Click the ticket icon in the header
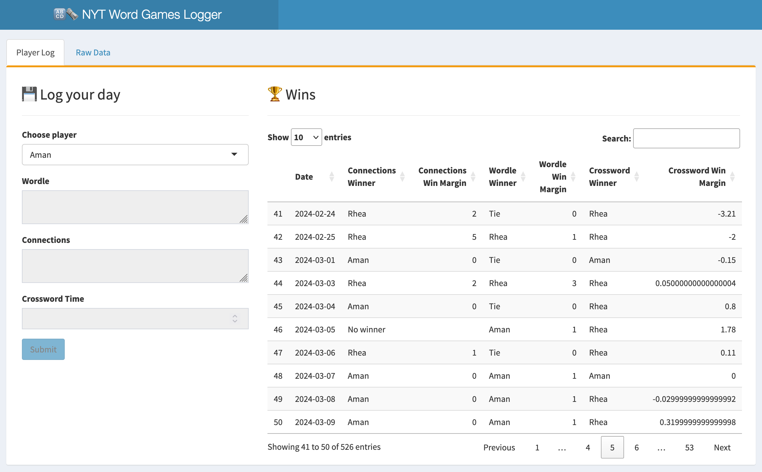762x472 pixels. pyautogui.click(x=72, y=15)
